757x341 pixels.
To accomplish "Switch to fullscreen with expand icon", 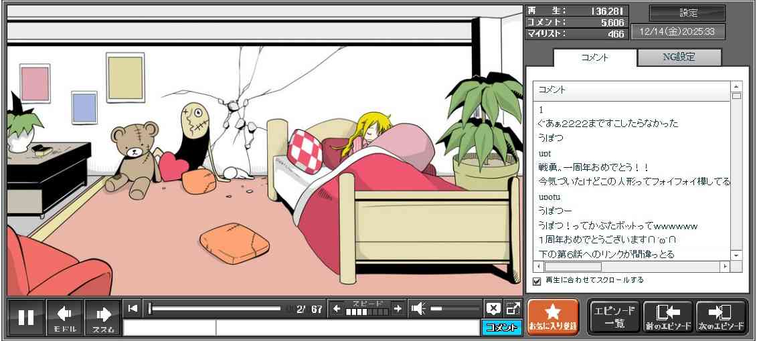I will pos(513,308).
